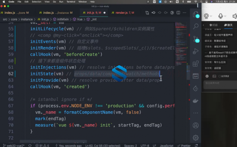
Task: Toggle the microphone in meeting panel
Action: point(220,16)
